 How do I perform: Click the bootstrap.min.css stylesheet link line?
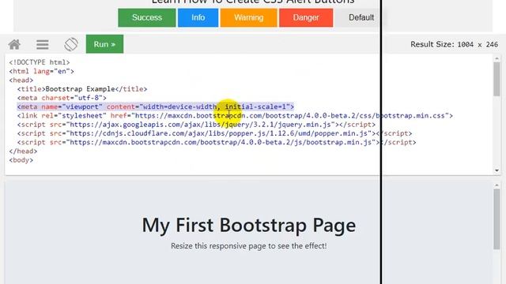pos(235,116)
